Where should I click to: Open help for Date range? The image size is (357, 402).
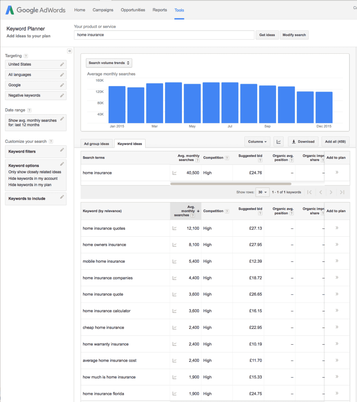pyautogui.click(x=29, y=110)
